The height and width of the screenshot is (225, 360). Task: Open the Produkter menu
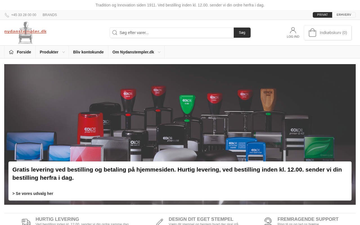pos(49,52)
